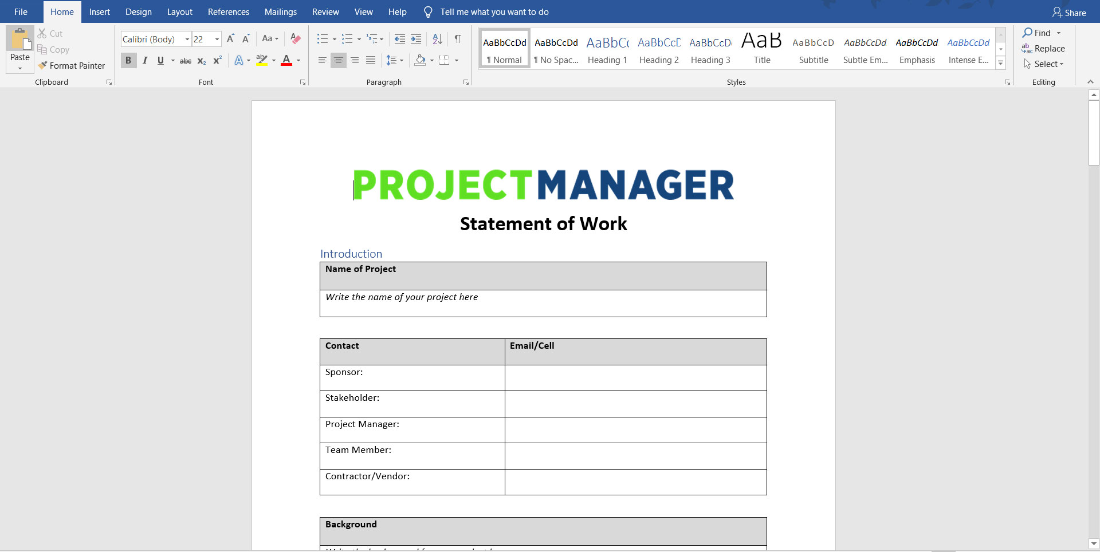This screenshot has height=552, width=1100.
Task: Apply subscript formatting
Action: coord(202,60)
